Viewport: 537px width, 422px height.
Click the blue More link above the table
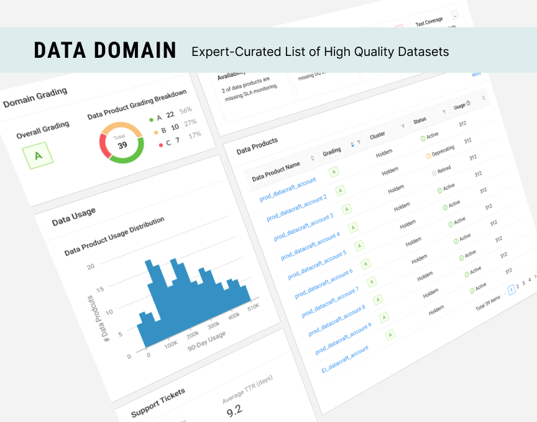(476, 74)
